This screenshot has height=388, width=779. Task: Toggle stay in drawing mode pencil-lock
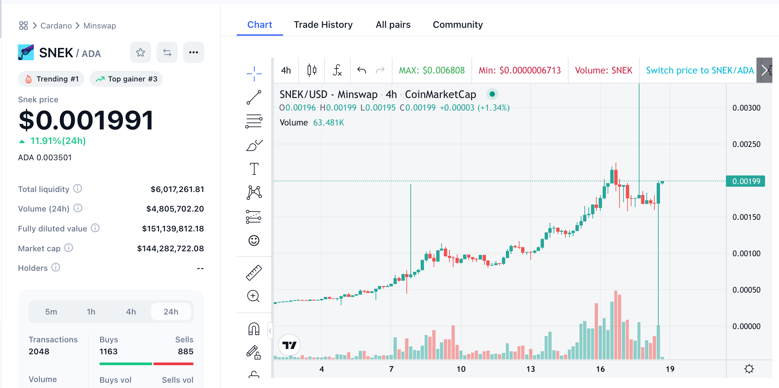click(x=254, y=352)
